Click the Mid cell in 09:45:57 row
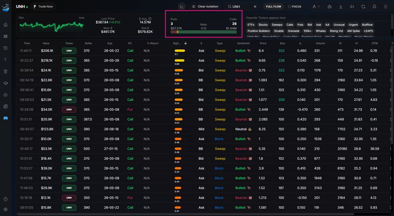The width and height of the screenshot is (394, 216). coord(201,129)
